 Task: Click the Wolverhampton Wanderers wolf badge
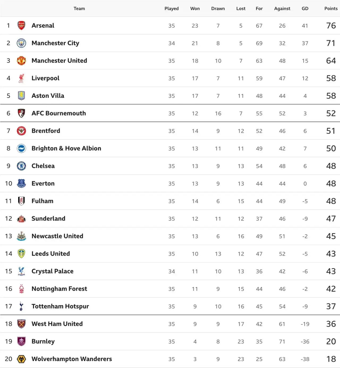pyautogui.click(x=21, y=359)
